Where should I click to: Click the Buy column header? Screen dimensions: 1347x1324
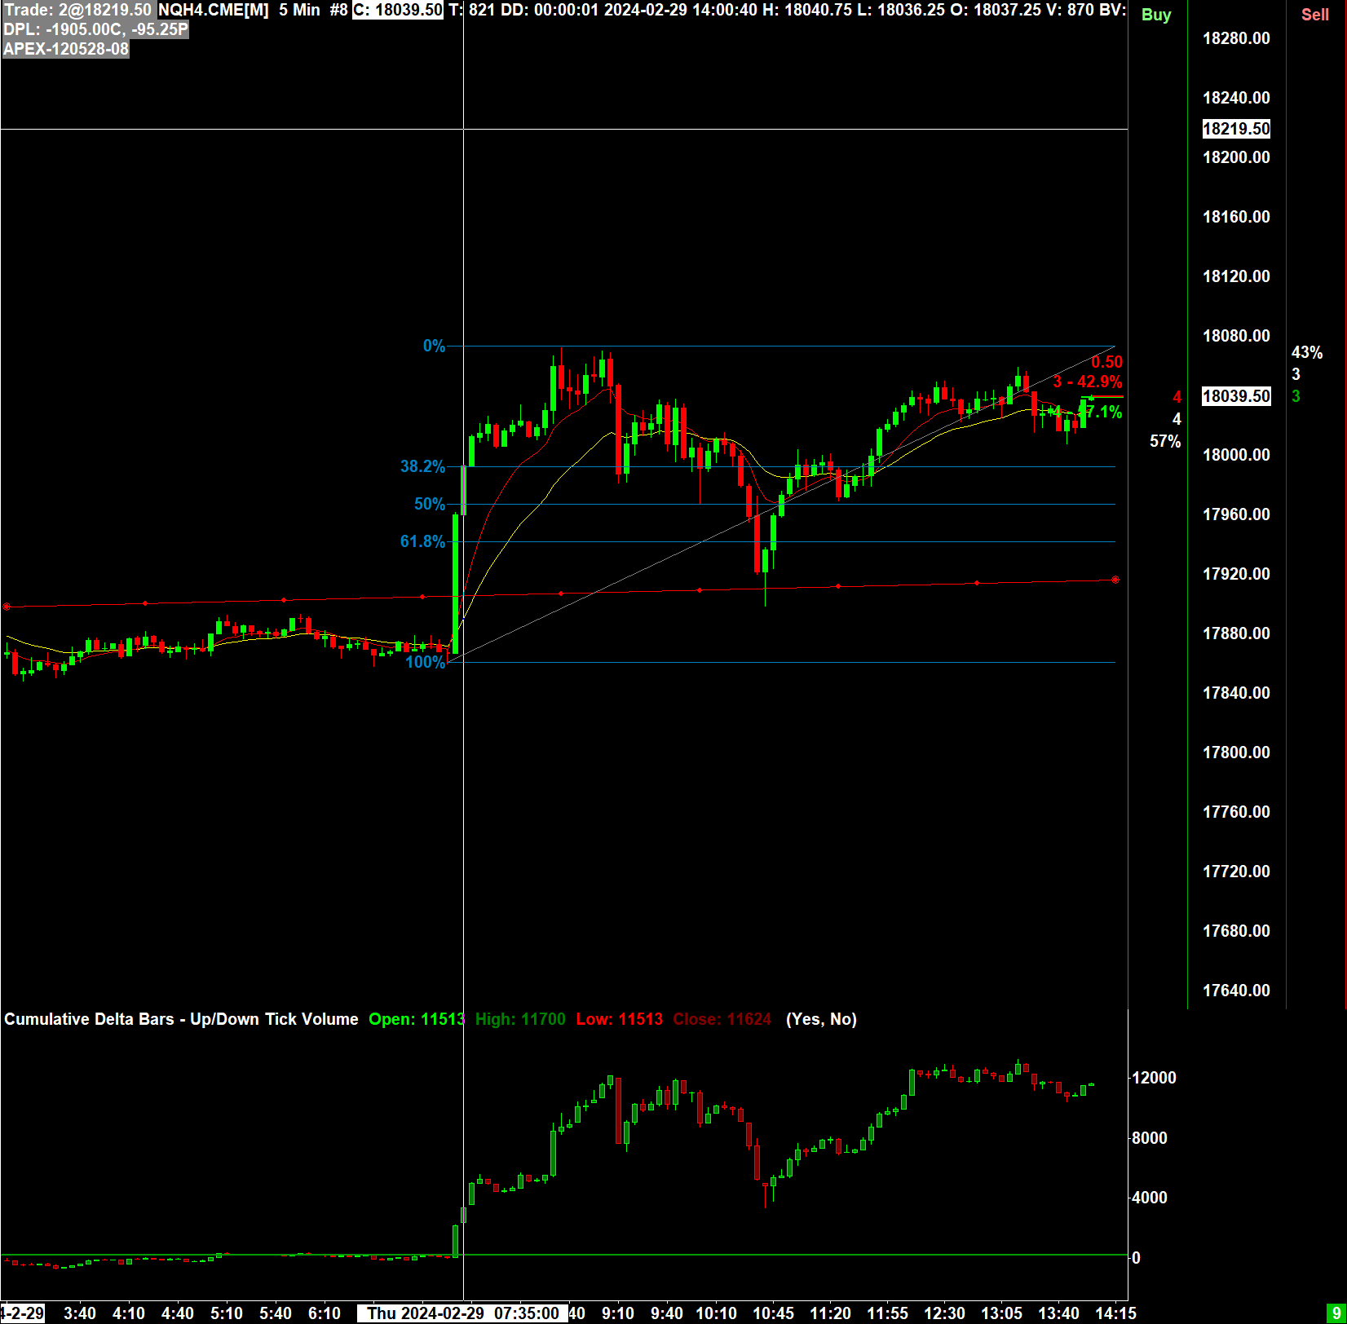[x=1156, y=15]
